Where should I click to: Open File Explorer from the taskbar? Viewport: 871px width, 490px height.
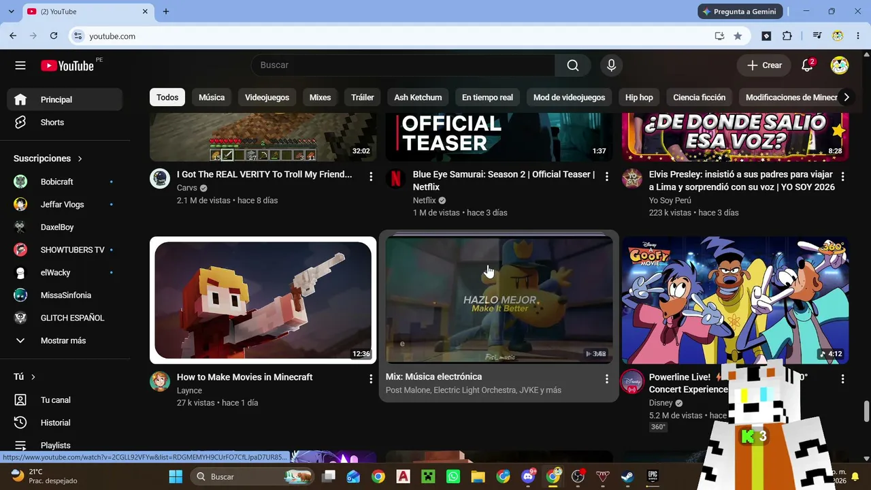478,476
